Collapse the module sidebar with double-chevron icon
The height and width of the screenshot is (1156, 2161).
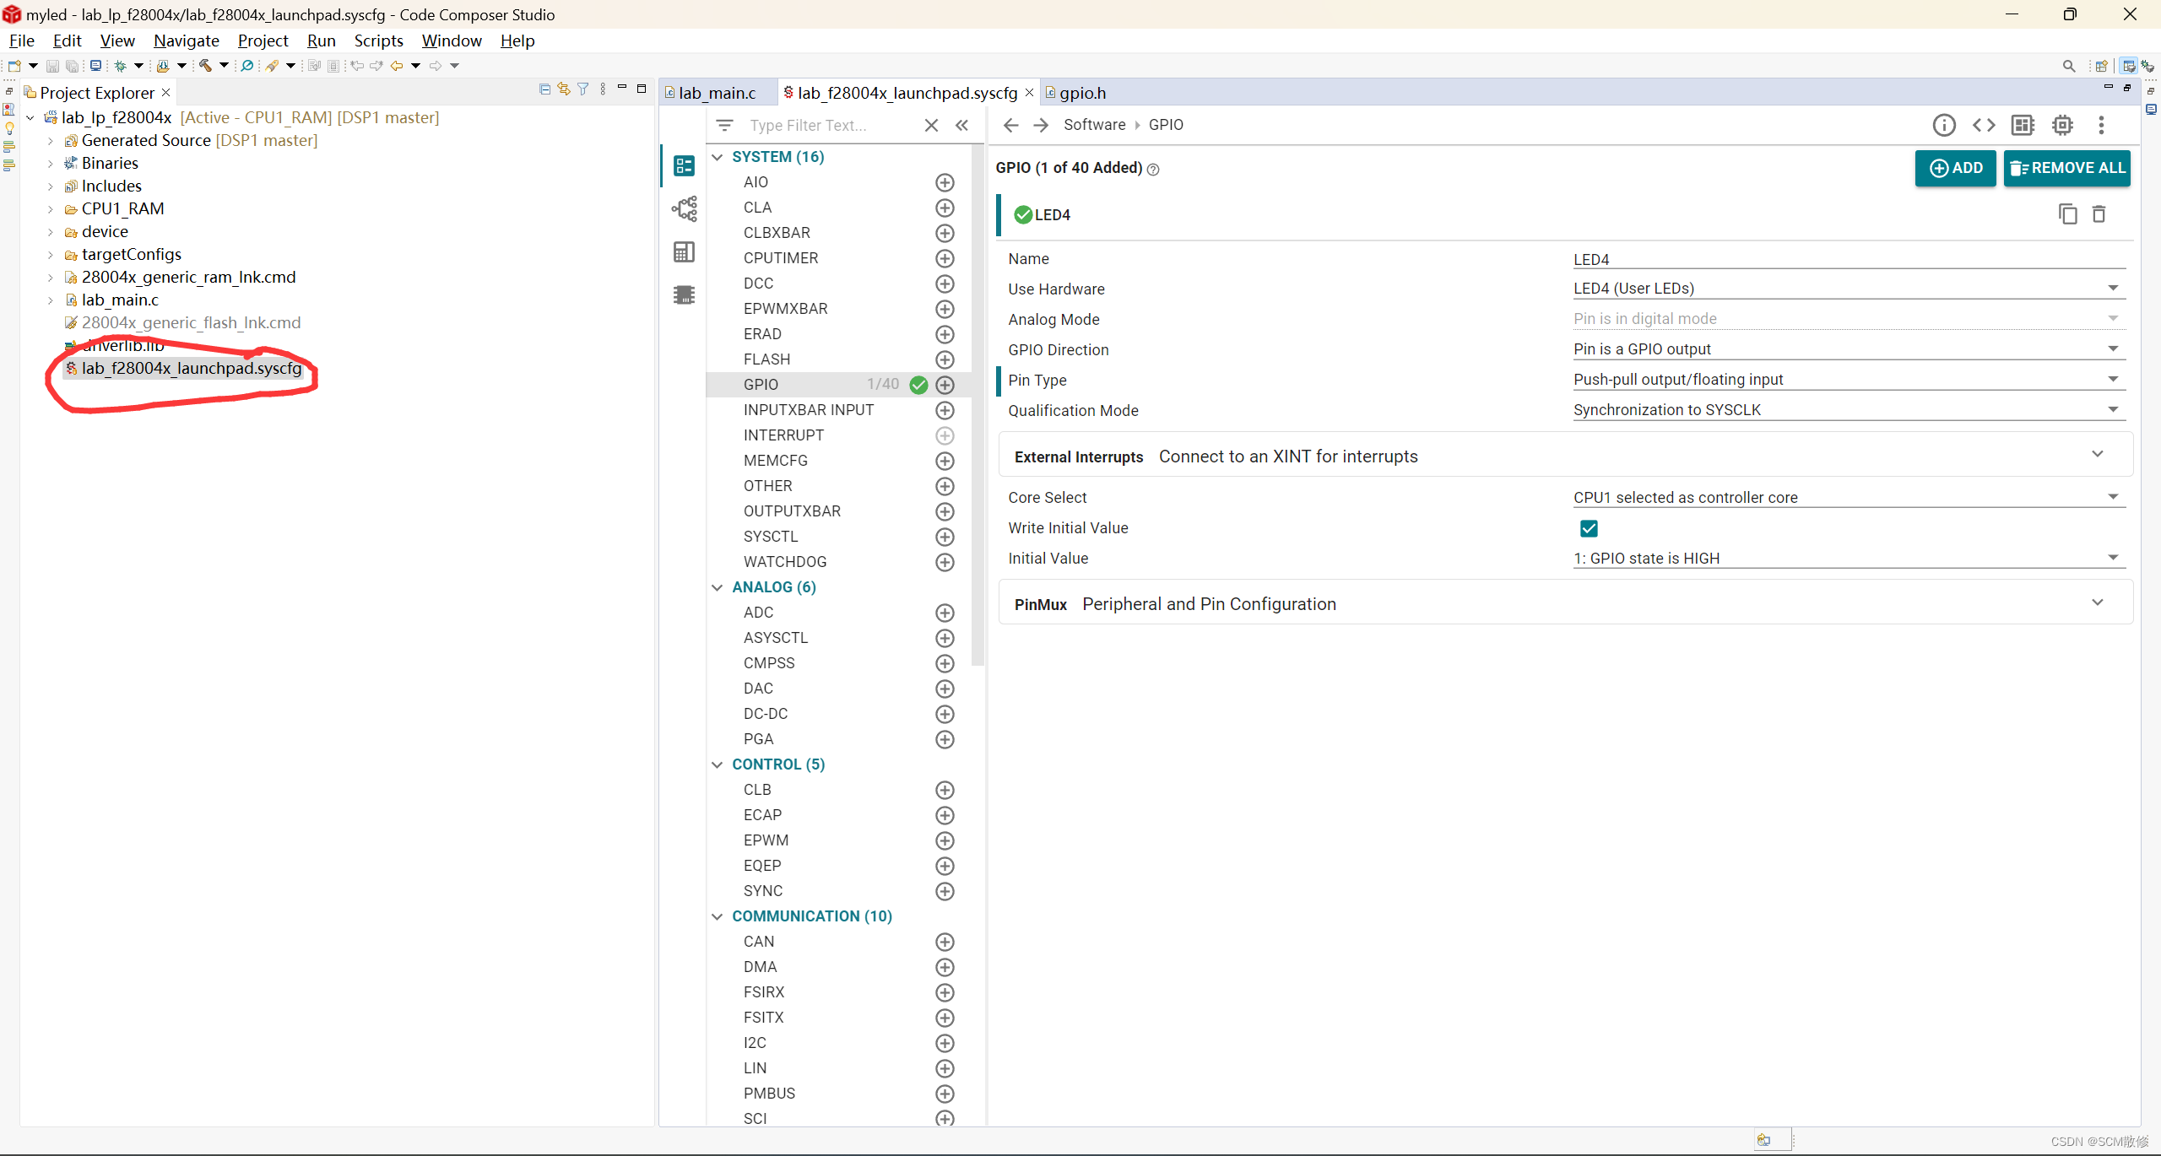pos(961,125)
